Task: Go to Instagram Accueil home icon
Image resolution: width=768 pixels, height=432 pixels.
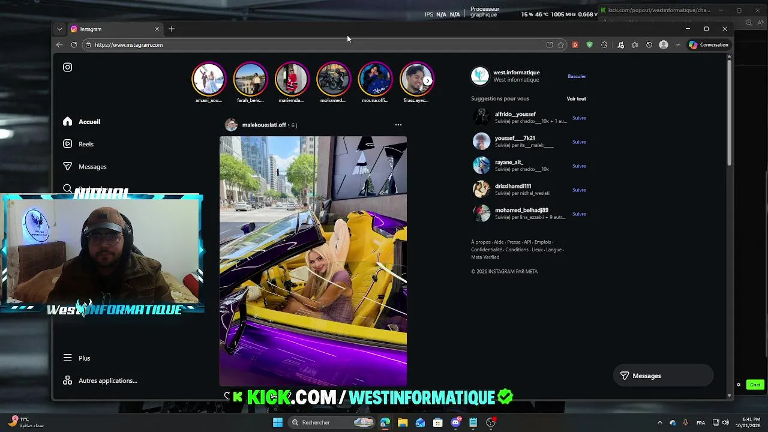Action: pyautogui.click(x=68, y=122)
